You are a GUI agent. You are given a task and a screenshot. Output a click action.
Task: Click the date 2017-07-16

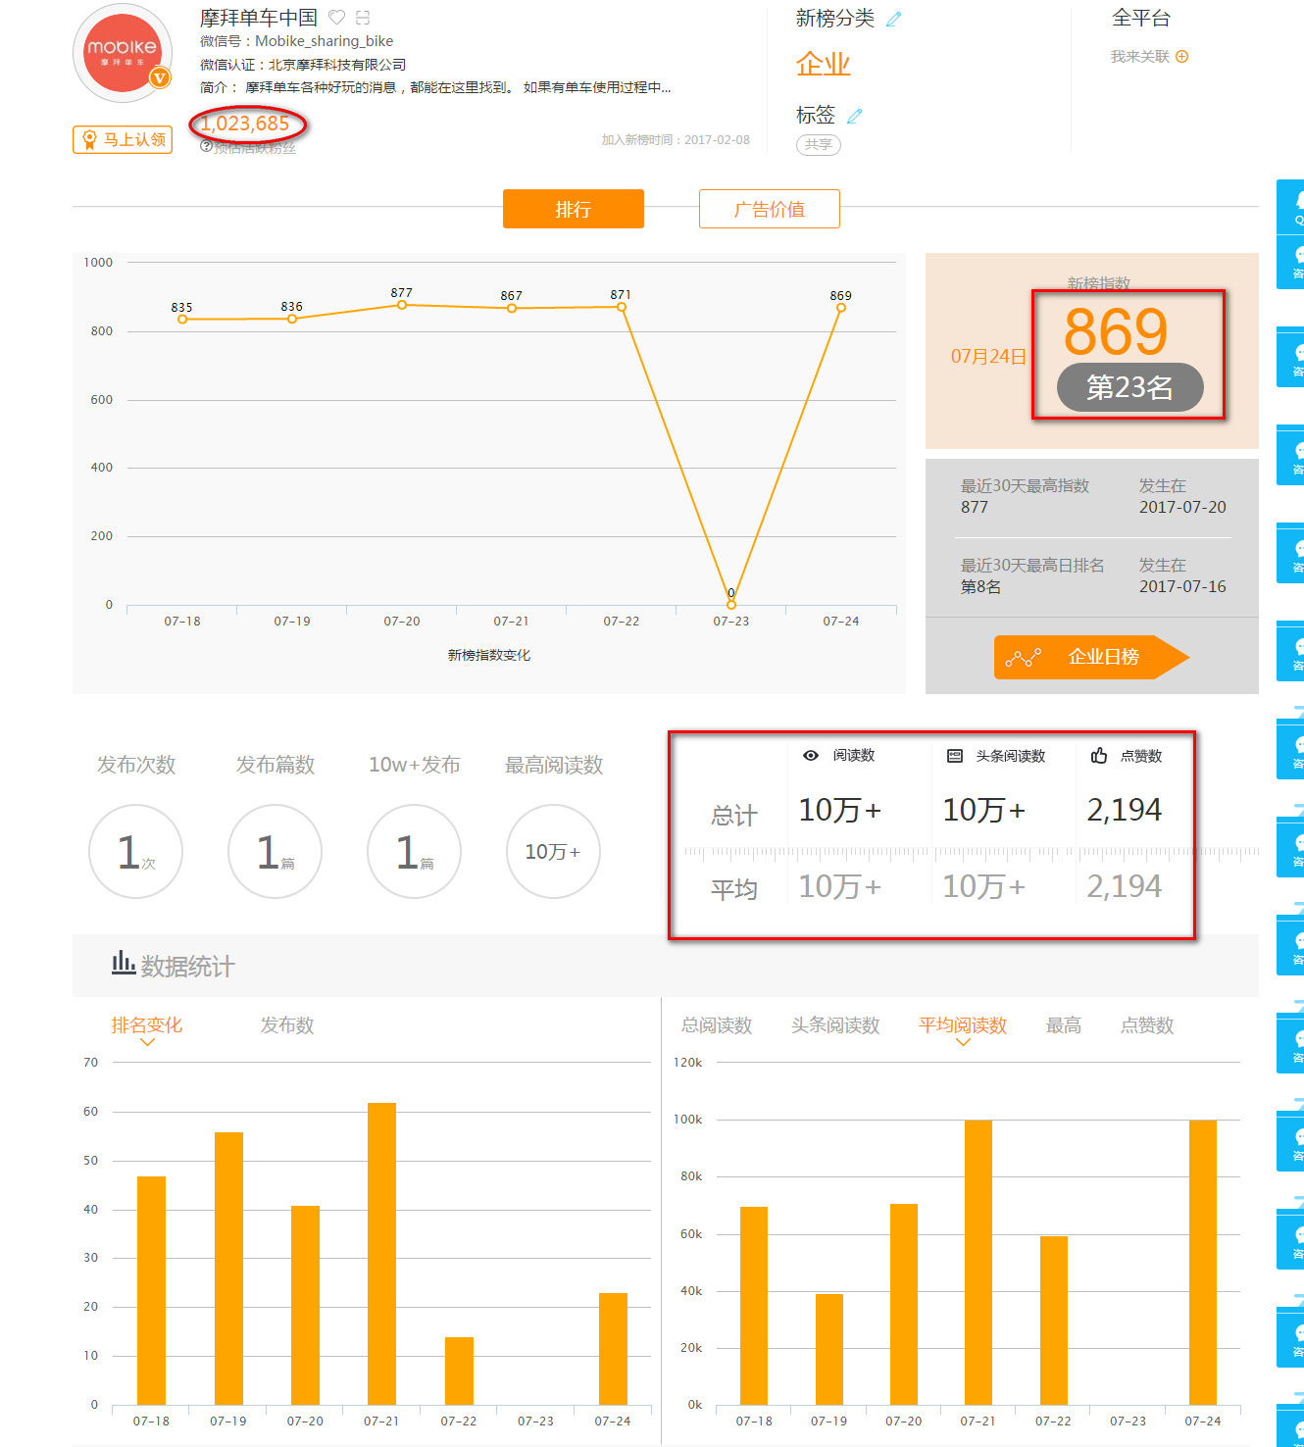[1182, 586]
